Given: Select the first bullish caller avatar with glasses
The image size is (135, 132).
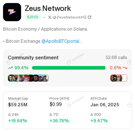Looking at the screenshot, I should click(11, 78).
